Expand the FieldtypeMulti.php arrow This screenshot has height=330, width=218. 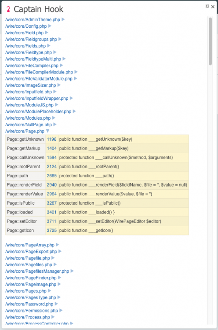(64, 59)
